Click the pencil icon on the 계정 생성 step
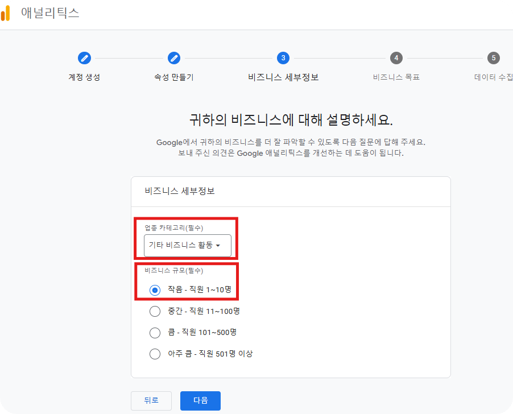Image resolution: width=513 pixels, height=414 pixels. point(84,58)
